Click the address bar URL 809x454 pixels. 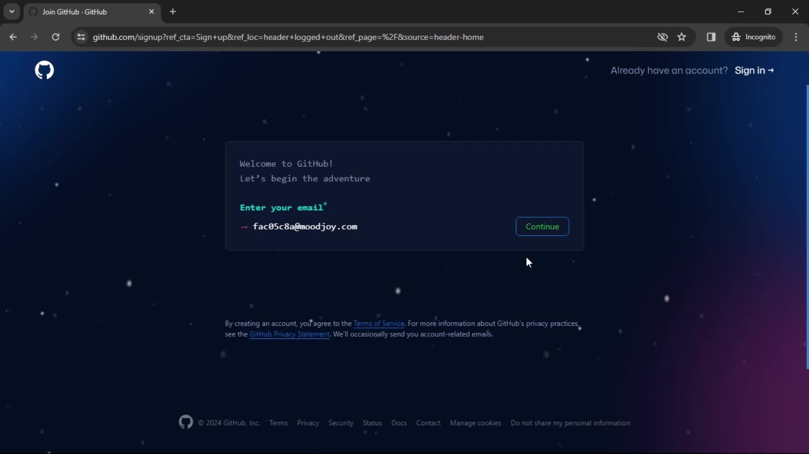point(288,37)
